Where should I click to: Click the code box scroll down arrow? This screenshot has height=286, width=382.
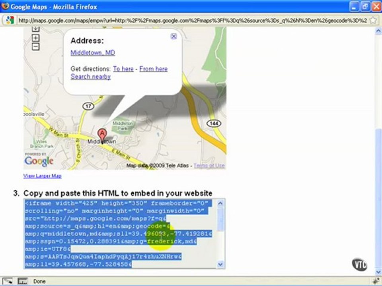[x=220, y=264]
